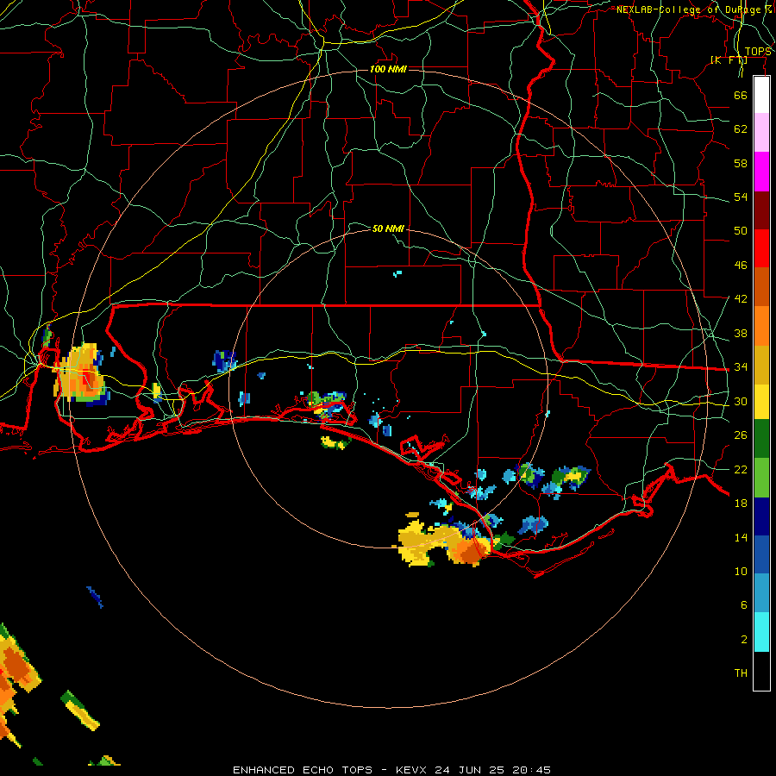Click the "66" legend value
Viewport: 776px width, 776px height.
coord(741,95)
